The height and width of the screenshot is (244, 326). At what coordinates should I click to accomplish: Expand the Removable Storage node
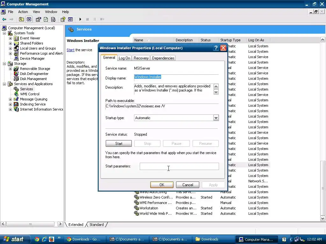(x=10, y=69)
